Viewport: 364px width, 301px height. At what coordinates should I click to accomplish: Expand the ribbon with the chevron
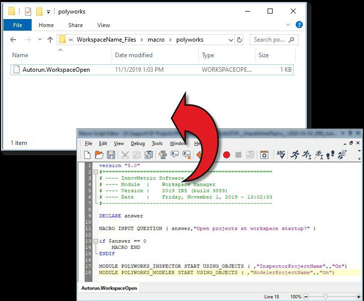288,25
